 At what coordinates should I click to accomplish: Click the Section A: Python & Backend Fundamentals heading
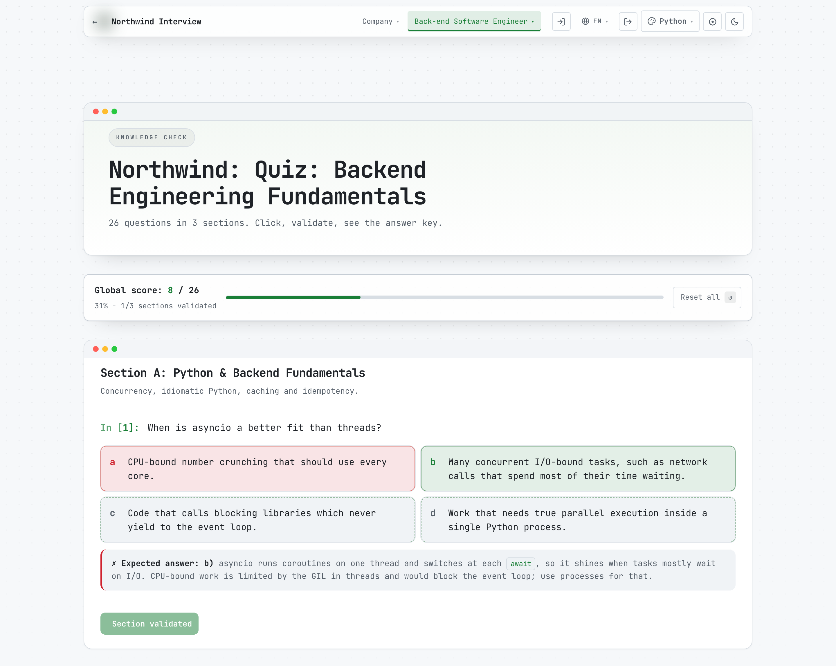coord(233,373)
